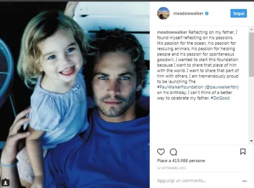Viewport: 254px width, 188px height.
Task: Open meadowwalker profile avatar
Action: (163, 13)
